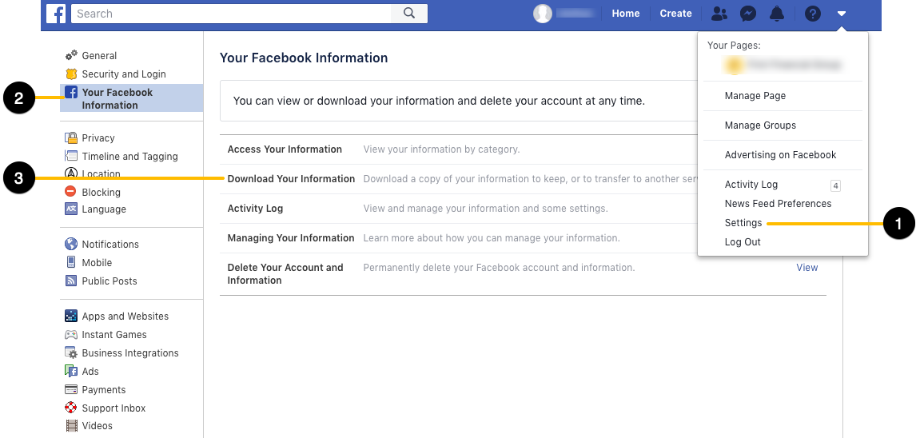This screenshot has width=916, height=438.
Task: Select Manage Page in dropdown menu
Action: point(755,96)
